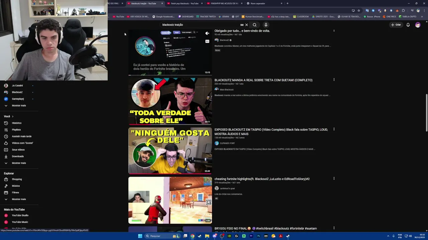Show hidden system tray icons
This screenshot has height=240, width=428.
(x=388, y=236)
